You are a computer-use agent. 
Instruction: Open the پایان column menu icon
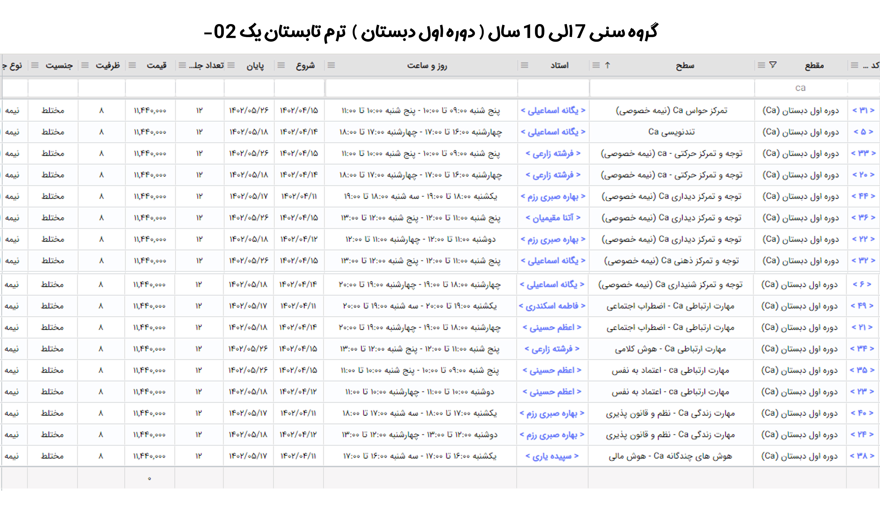pyautogui.click(x=231, y=65)
